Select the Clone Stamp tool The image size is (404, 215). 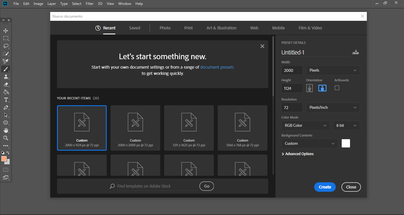6,76
